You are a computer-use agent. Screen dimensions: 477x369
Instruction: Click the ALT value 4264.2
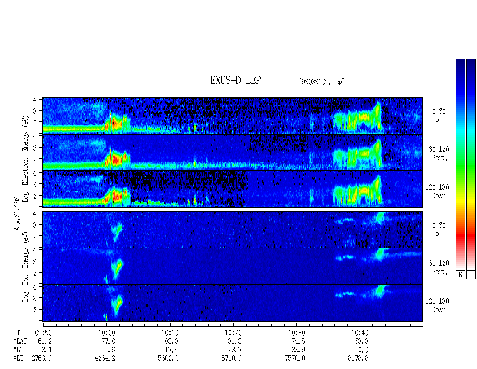[x=105, y=358]
